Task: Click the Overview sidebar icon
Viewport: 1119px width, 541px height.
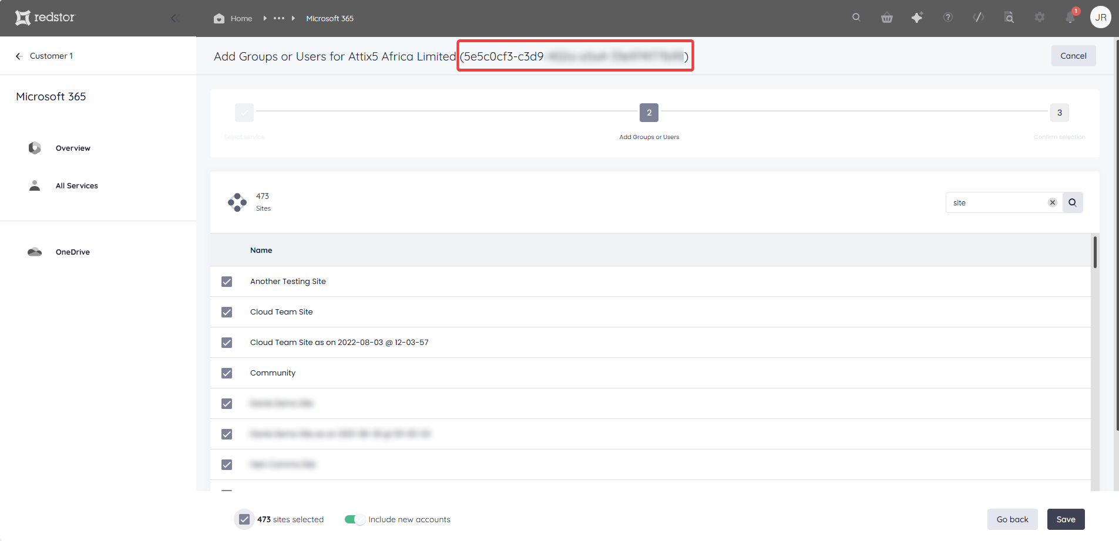Action: click(x=35, y=148)
